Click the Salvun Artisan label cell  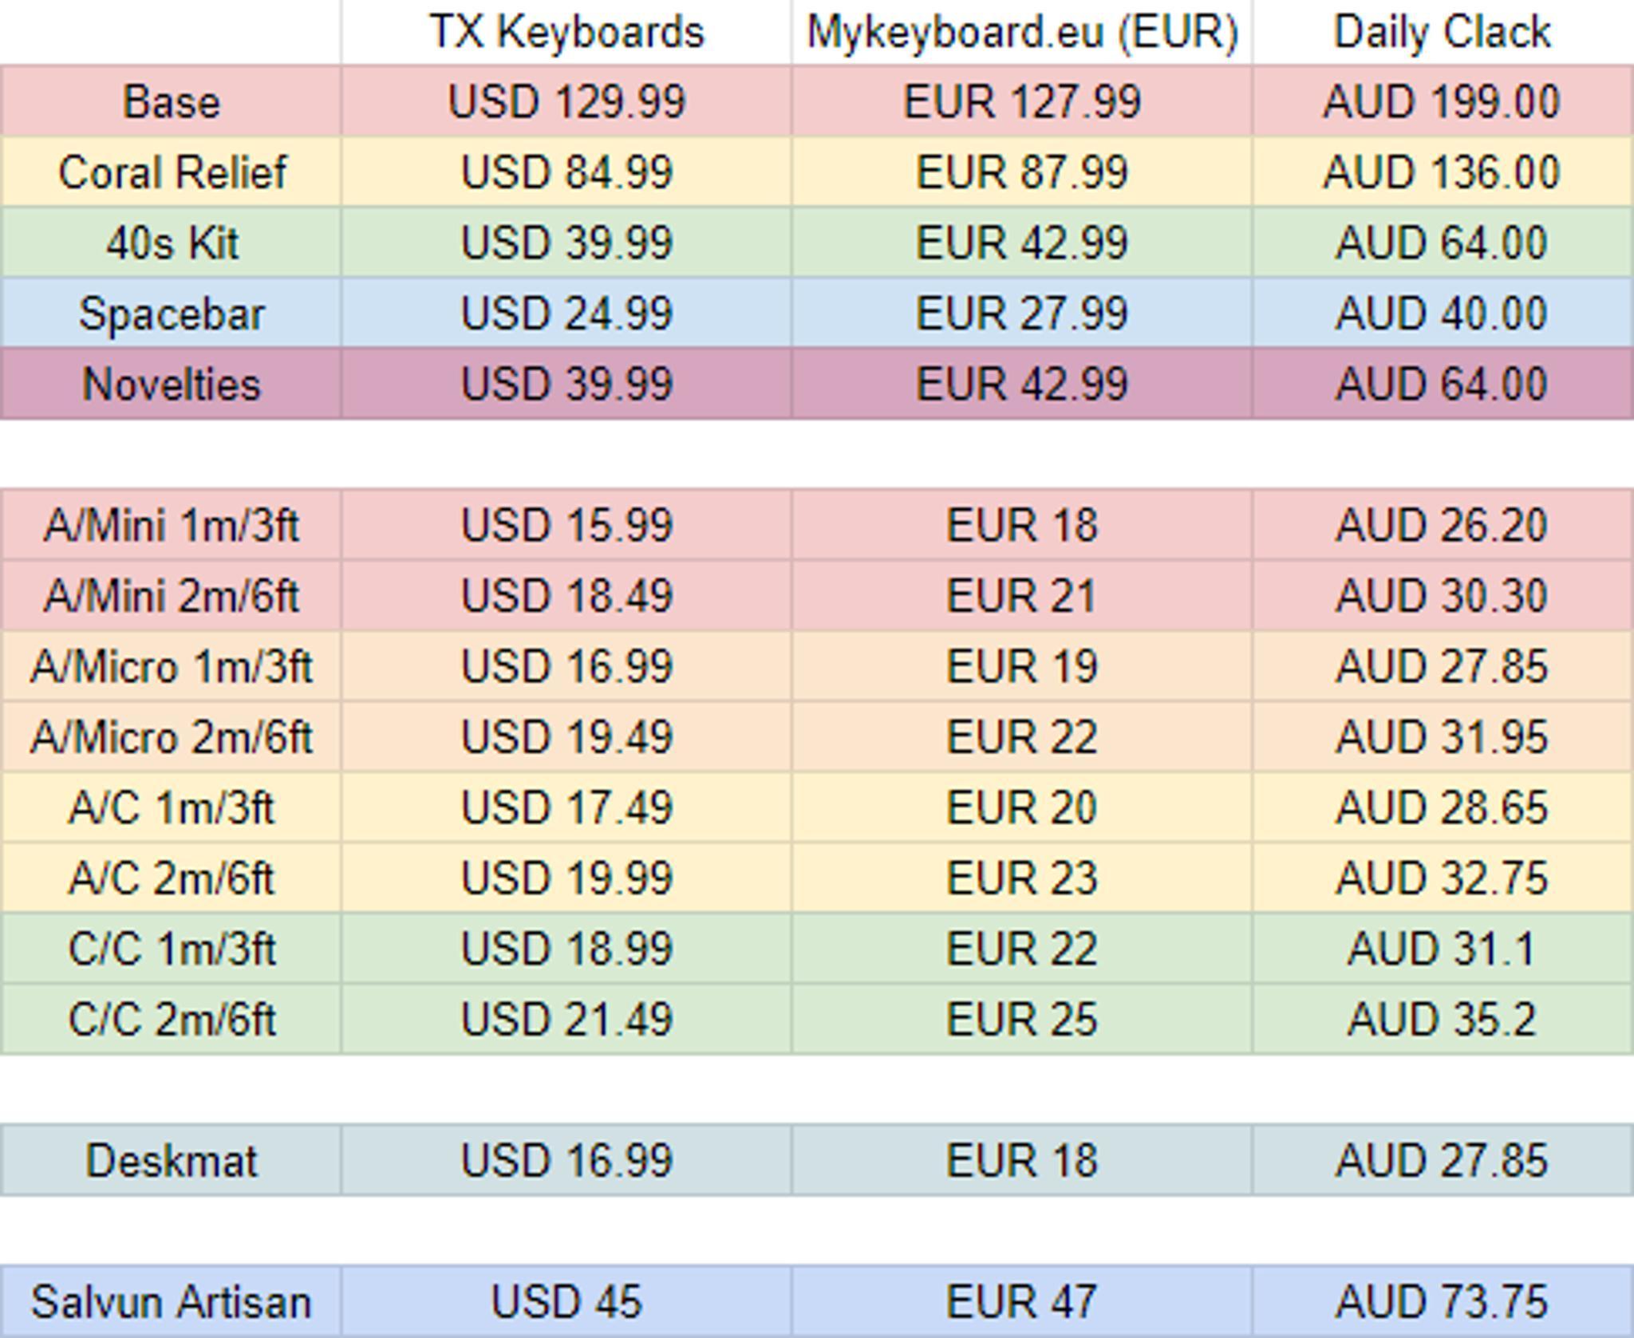(171, 1301)
